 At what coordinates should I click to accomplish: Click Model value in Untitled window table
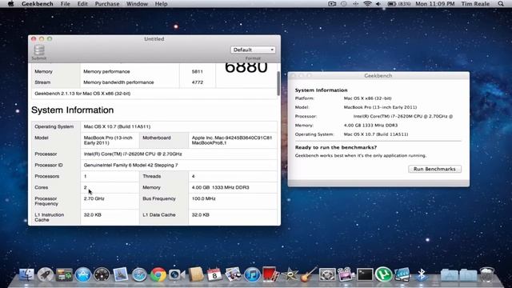click(x=108, y=141)
